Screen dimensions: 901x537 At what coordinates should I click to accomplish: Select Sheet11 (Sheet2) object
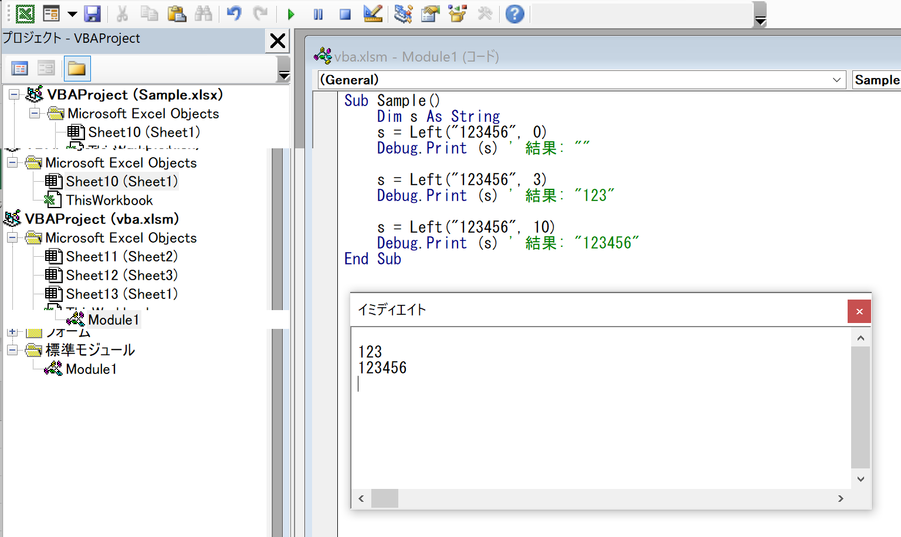tap(121, 256)
